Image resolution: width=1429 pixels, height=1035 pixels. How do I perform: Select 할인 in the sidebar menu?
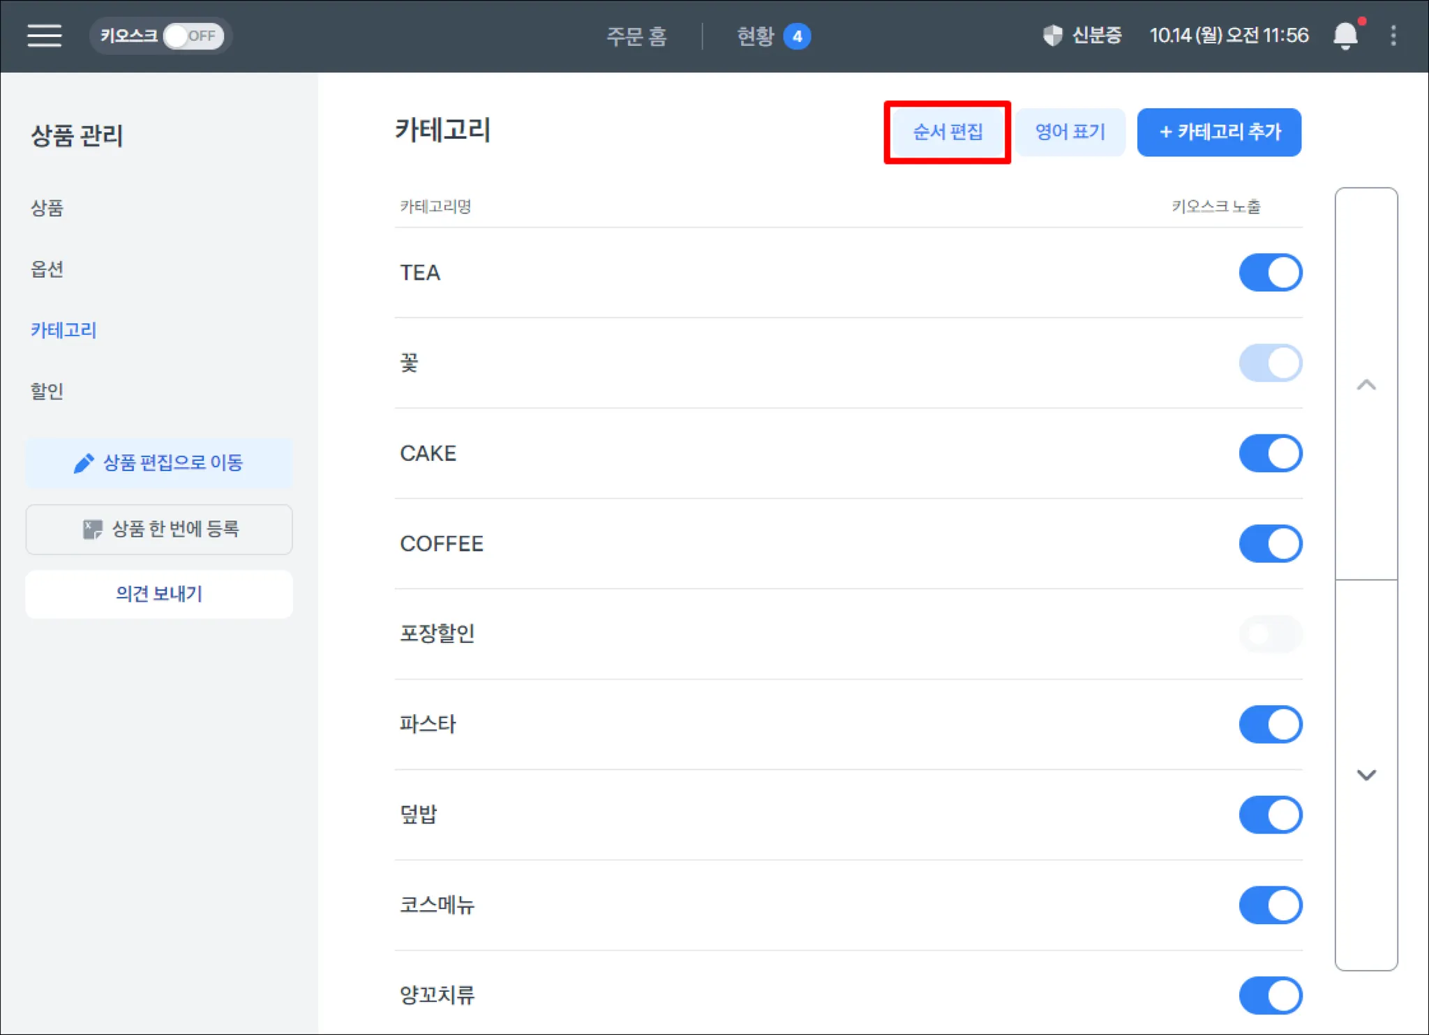pos(47,391)
